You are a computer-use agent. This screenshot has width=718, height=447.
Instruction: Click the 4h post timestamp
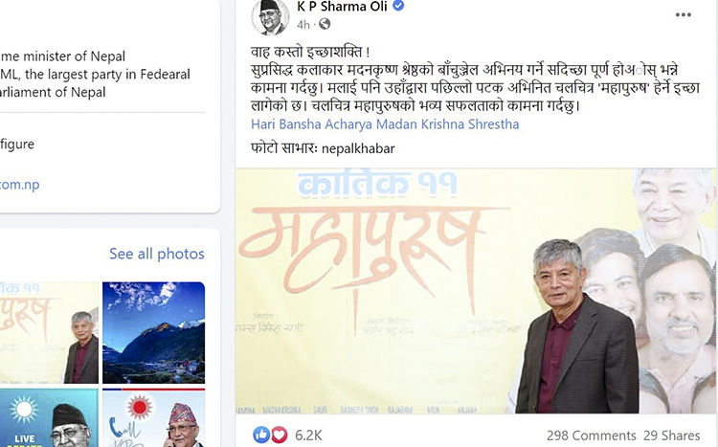tap(303, 24)
